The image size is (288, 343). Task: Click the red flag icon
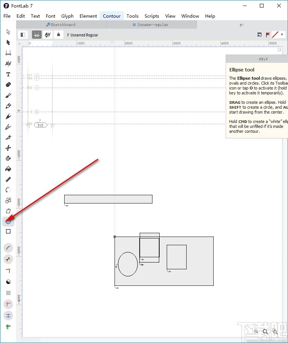(x=268, y=35)
